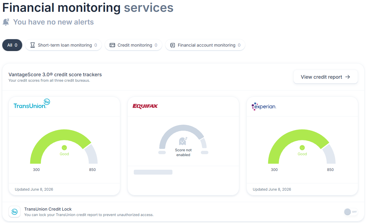Viewport: 366px width, 223px height.
Task: Click the arrow in View credit report
Action: [348, 77]
